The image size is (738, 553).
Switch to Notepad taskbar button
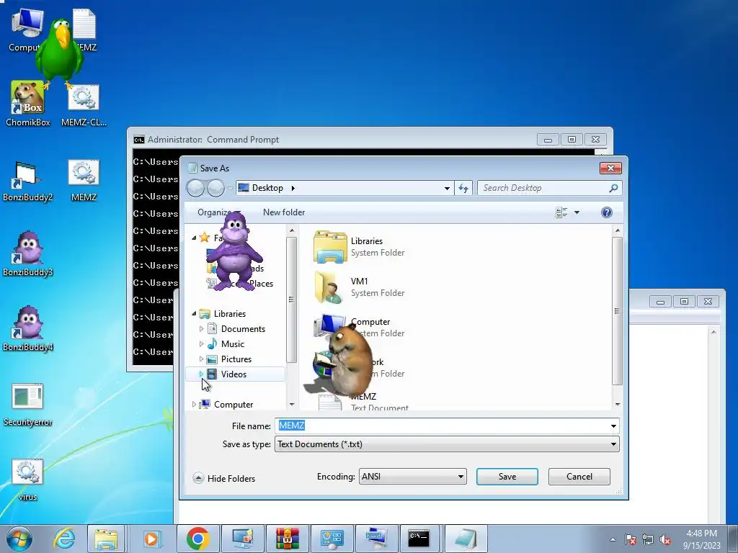pos(465,539)
